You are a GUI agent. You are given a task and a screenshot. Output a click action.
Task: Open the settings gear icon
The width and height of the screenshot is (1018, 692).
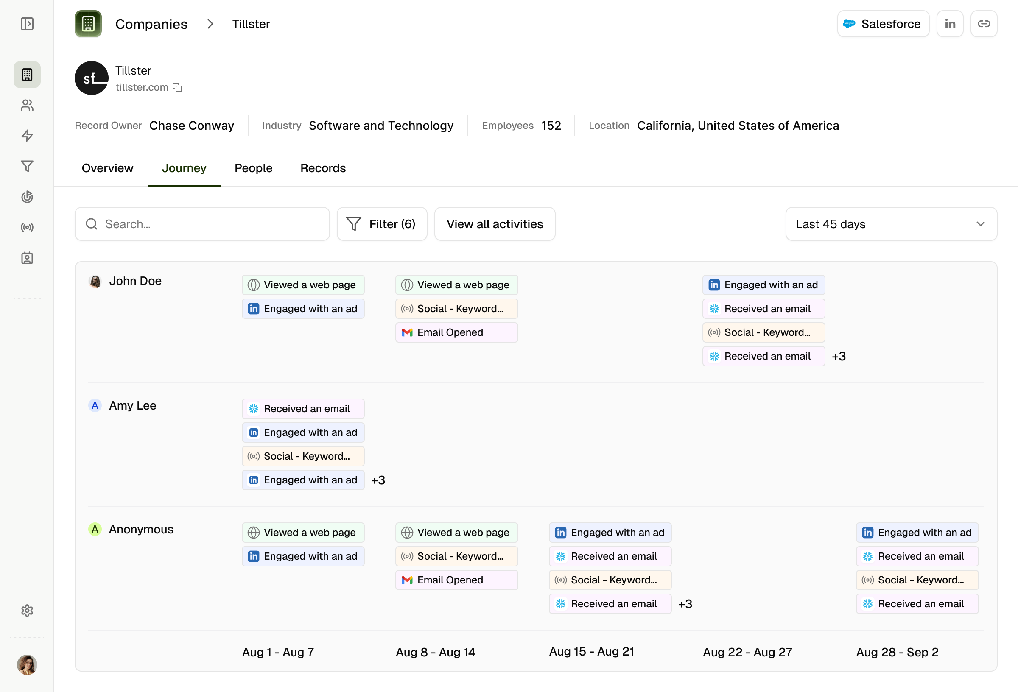[27, 611]
